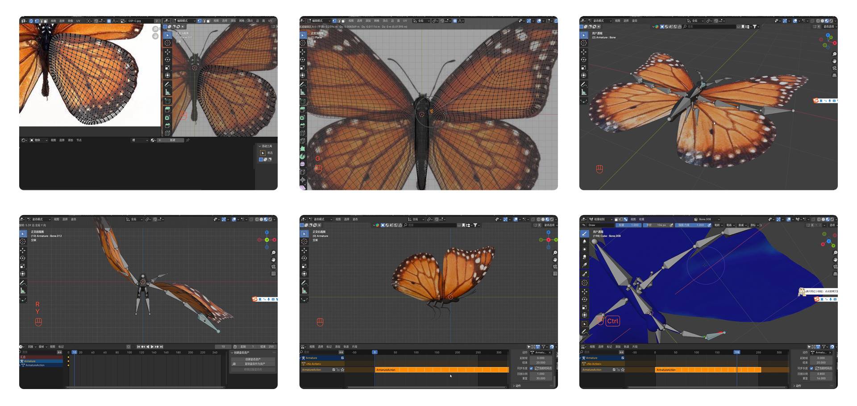The image size is (857, 406).
Task: Select the Gradient tool in weight paint panel
Action: coord(584,265)
